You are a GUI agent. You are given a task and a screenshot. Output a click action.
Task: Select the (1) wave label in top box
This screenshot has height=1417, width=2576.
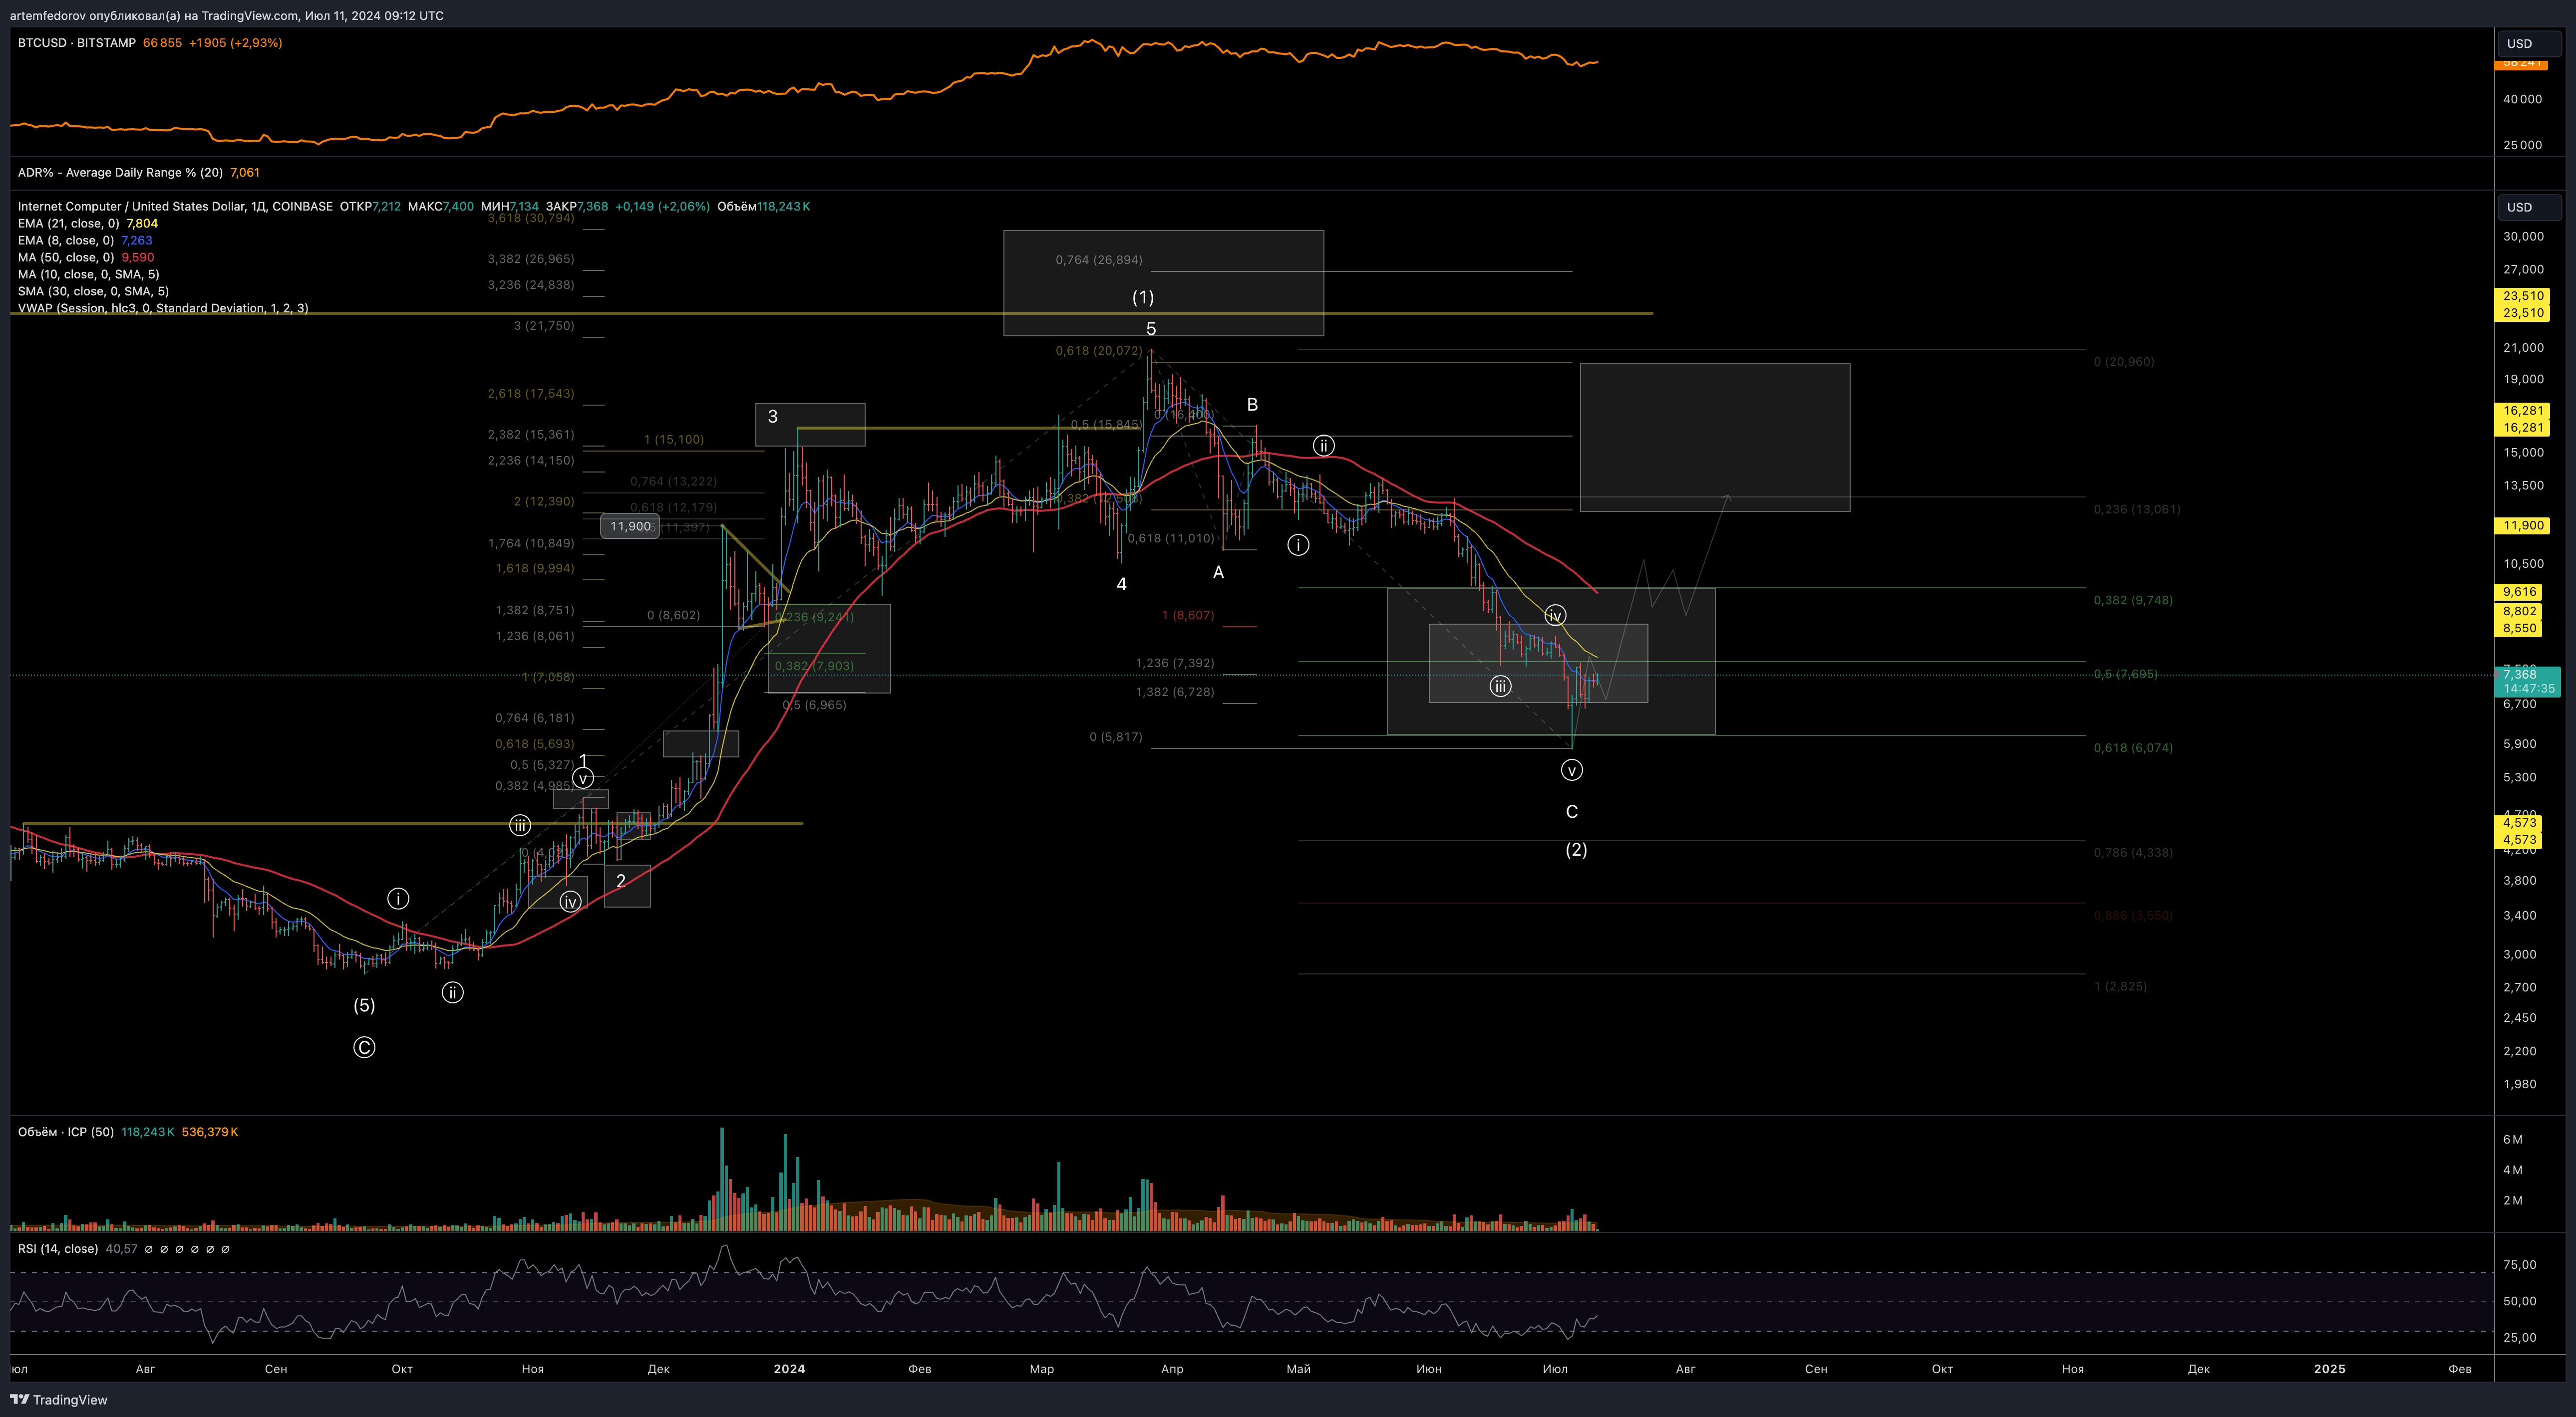point(1143,297)
